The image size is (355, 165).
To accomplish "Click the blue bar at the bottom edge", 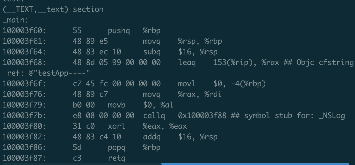I will [x=257, y=164].
